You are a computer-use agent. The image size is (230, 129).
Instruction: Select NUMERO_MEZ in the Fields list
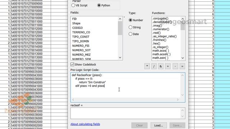[x=82, y=55]
